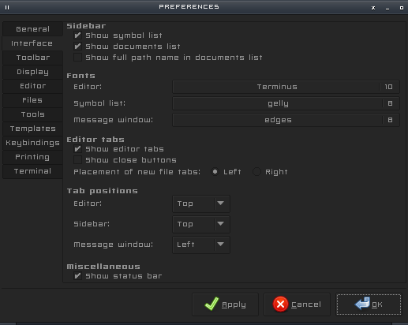
Task: Close the Preferences window
Action: [373, 8]
